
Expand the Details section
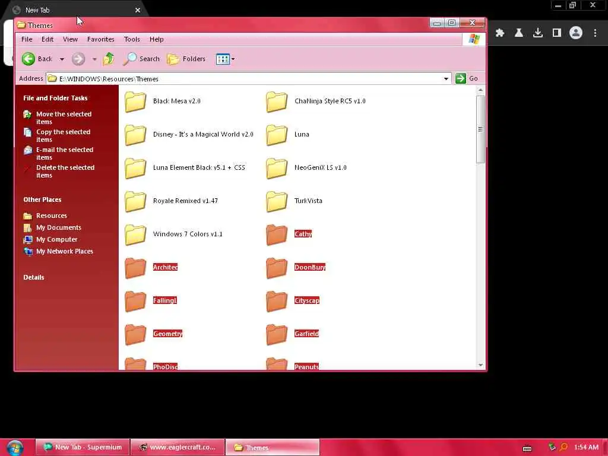click(x=34, y=277)
